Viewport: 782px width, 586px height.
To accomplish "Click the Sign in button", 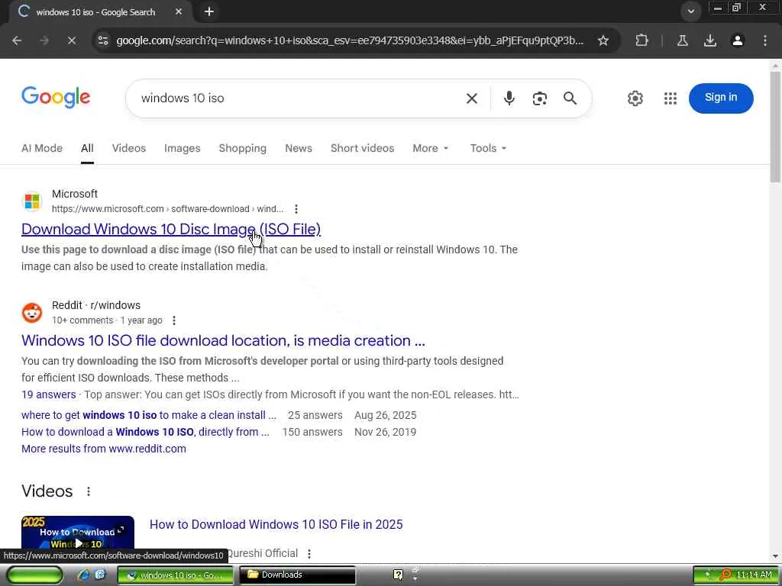I will click(x=721, y=98).
